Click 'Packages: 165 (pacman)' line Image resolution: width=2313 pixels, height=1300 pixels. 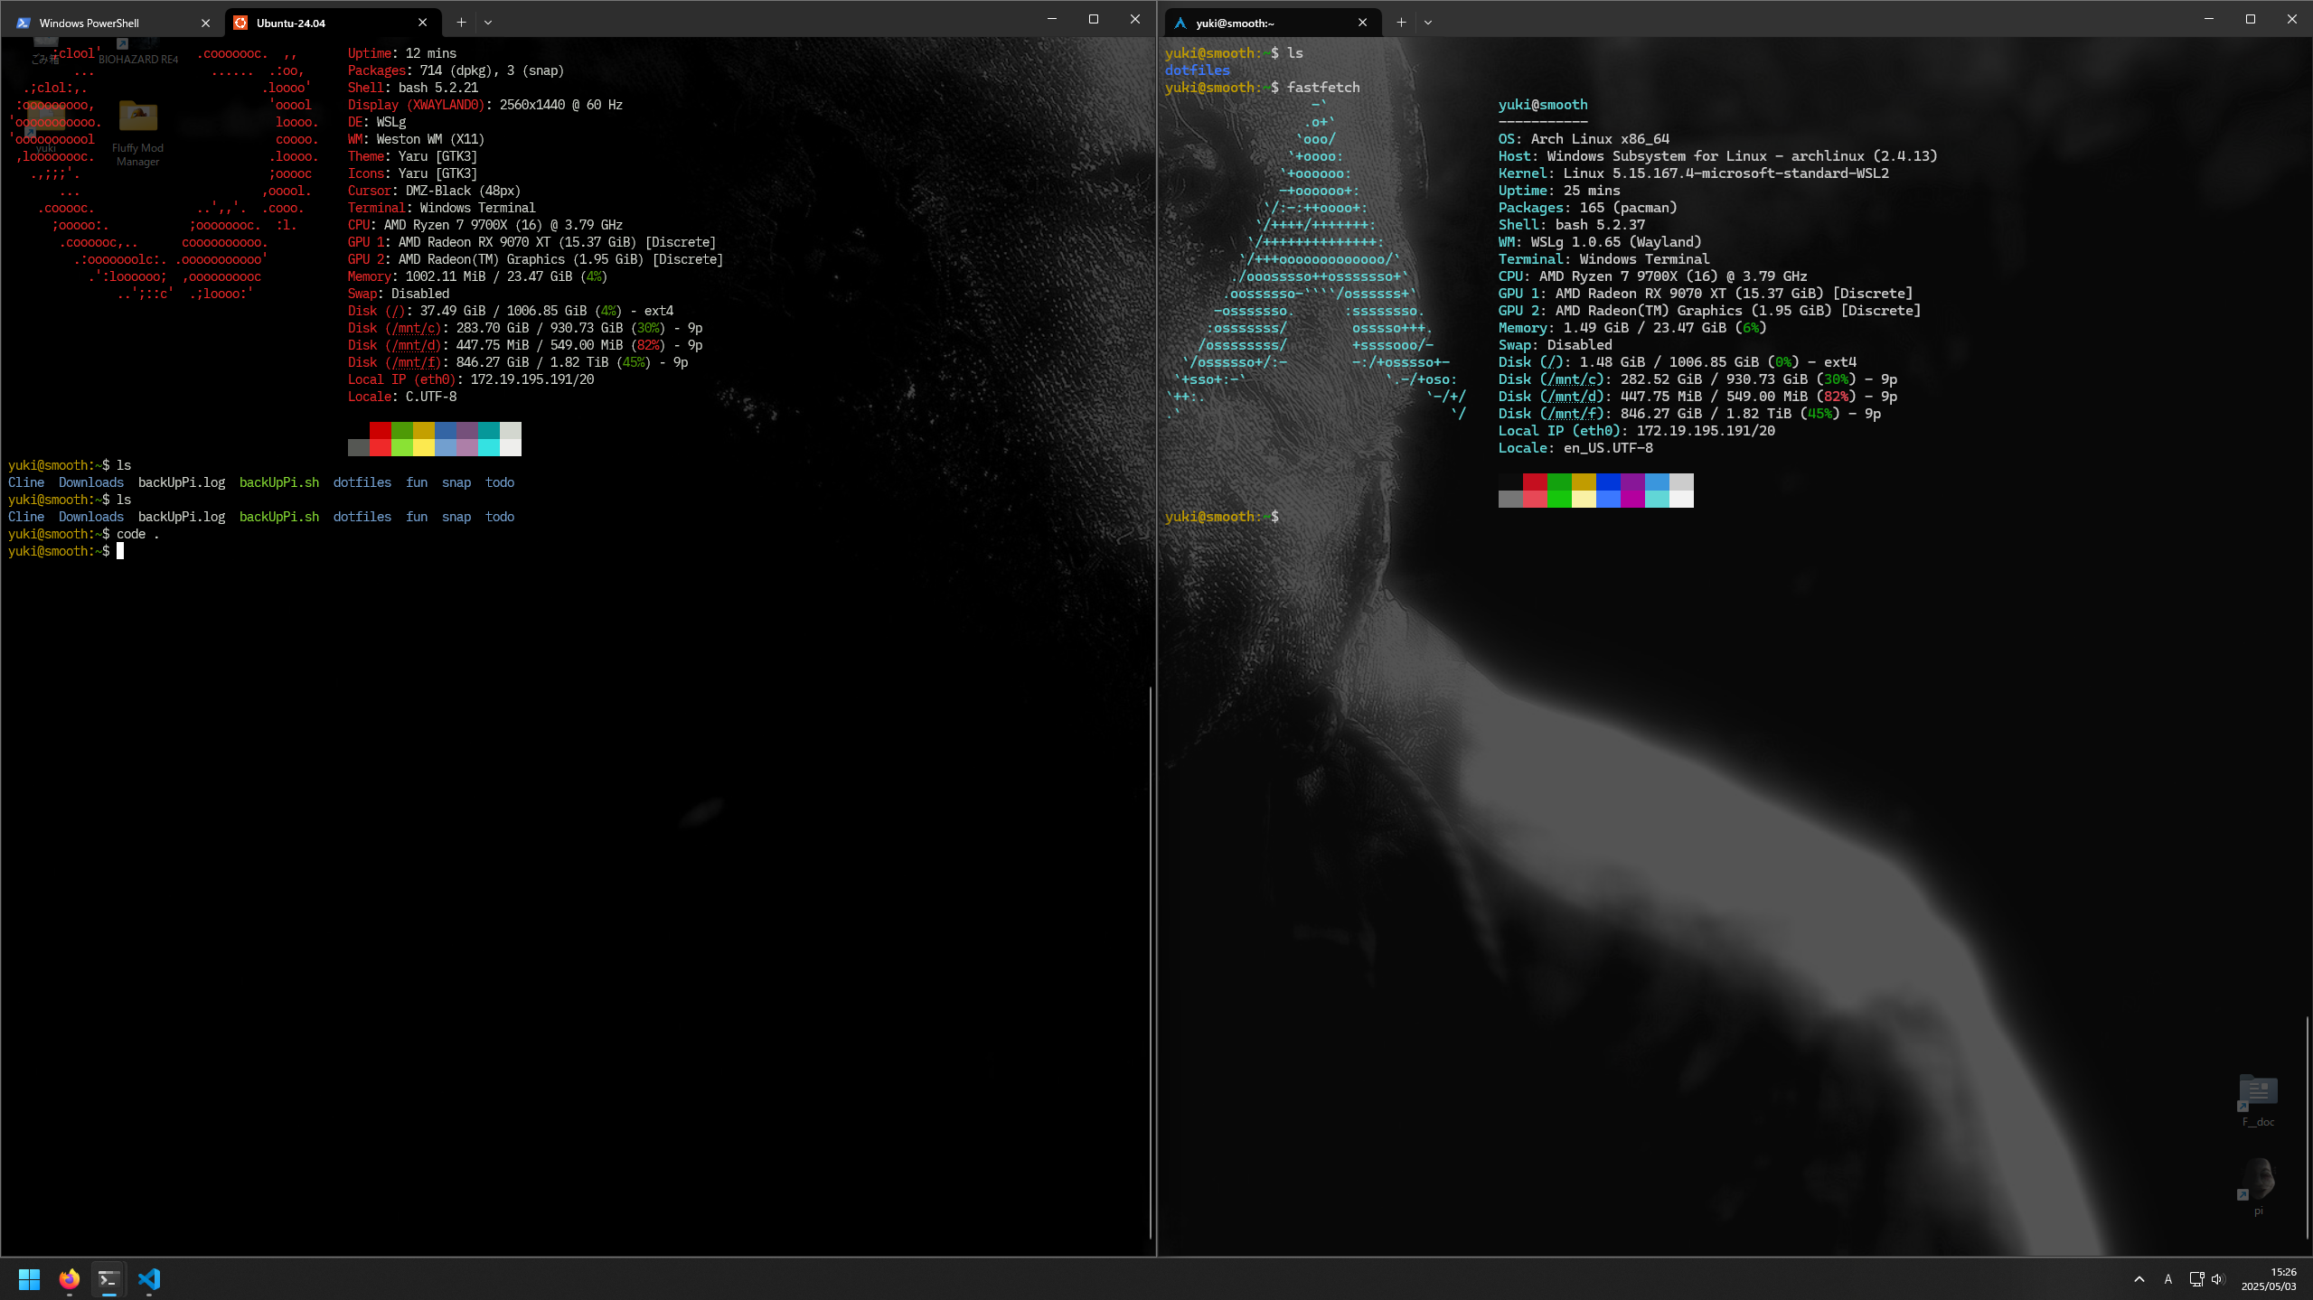pos(1588,208)
